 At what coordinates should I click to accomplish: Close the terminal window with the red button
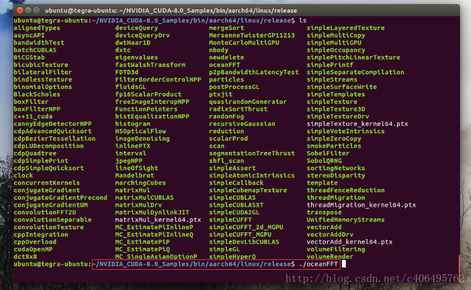(20, 10)
